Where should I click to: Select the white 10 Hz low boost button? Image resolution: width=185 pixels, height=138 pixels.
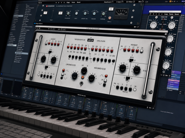tap(46, 43)
